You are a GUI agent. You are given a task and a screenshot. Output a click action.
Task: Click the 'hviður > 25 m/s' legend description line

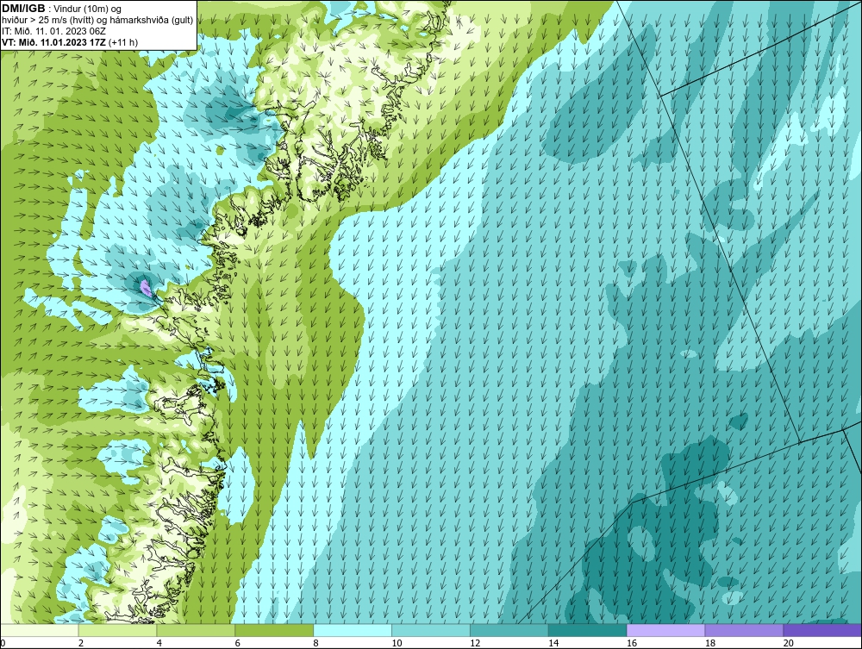point(97,21)
